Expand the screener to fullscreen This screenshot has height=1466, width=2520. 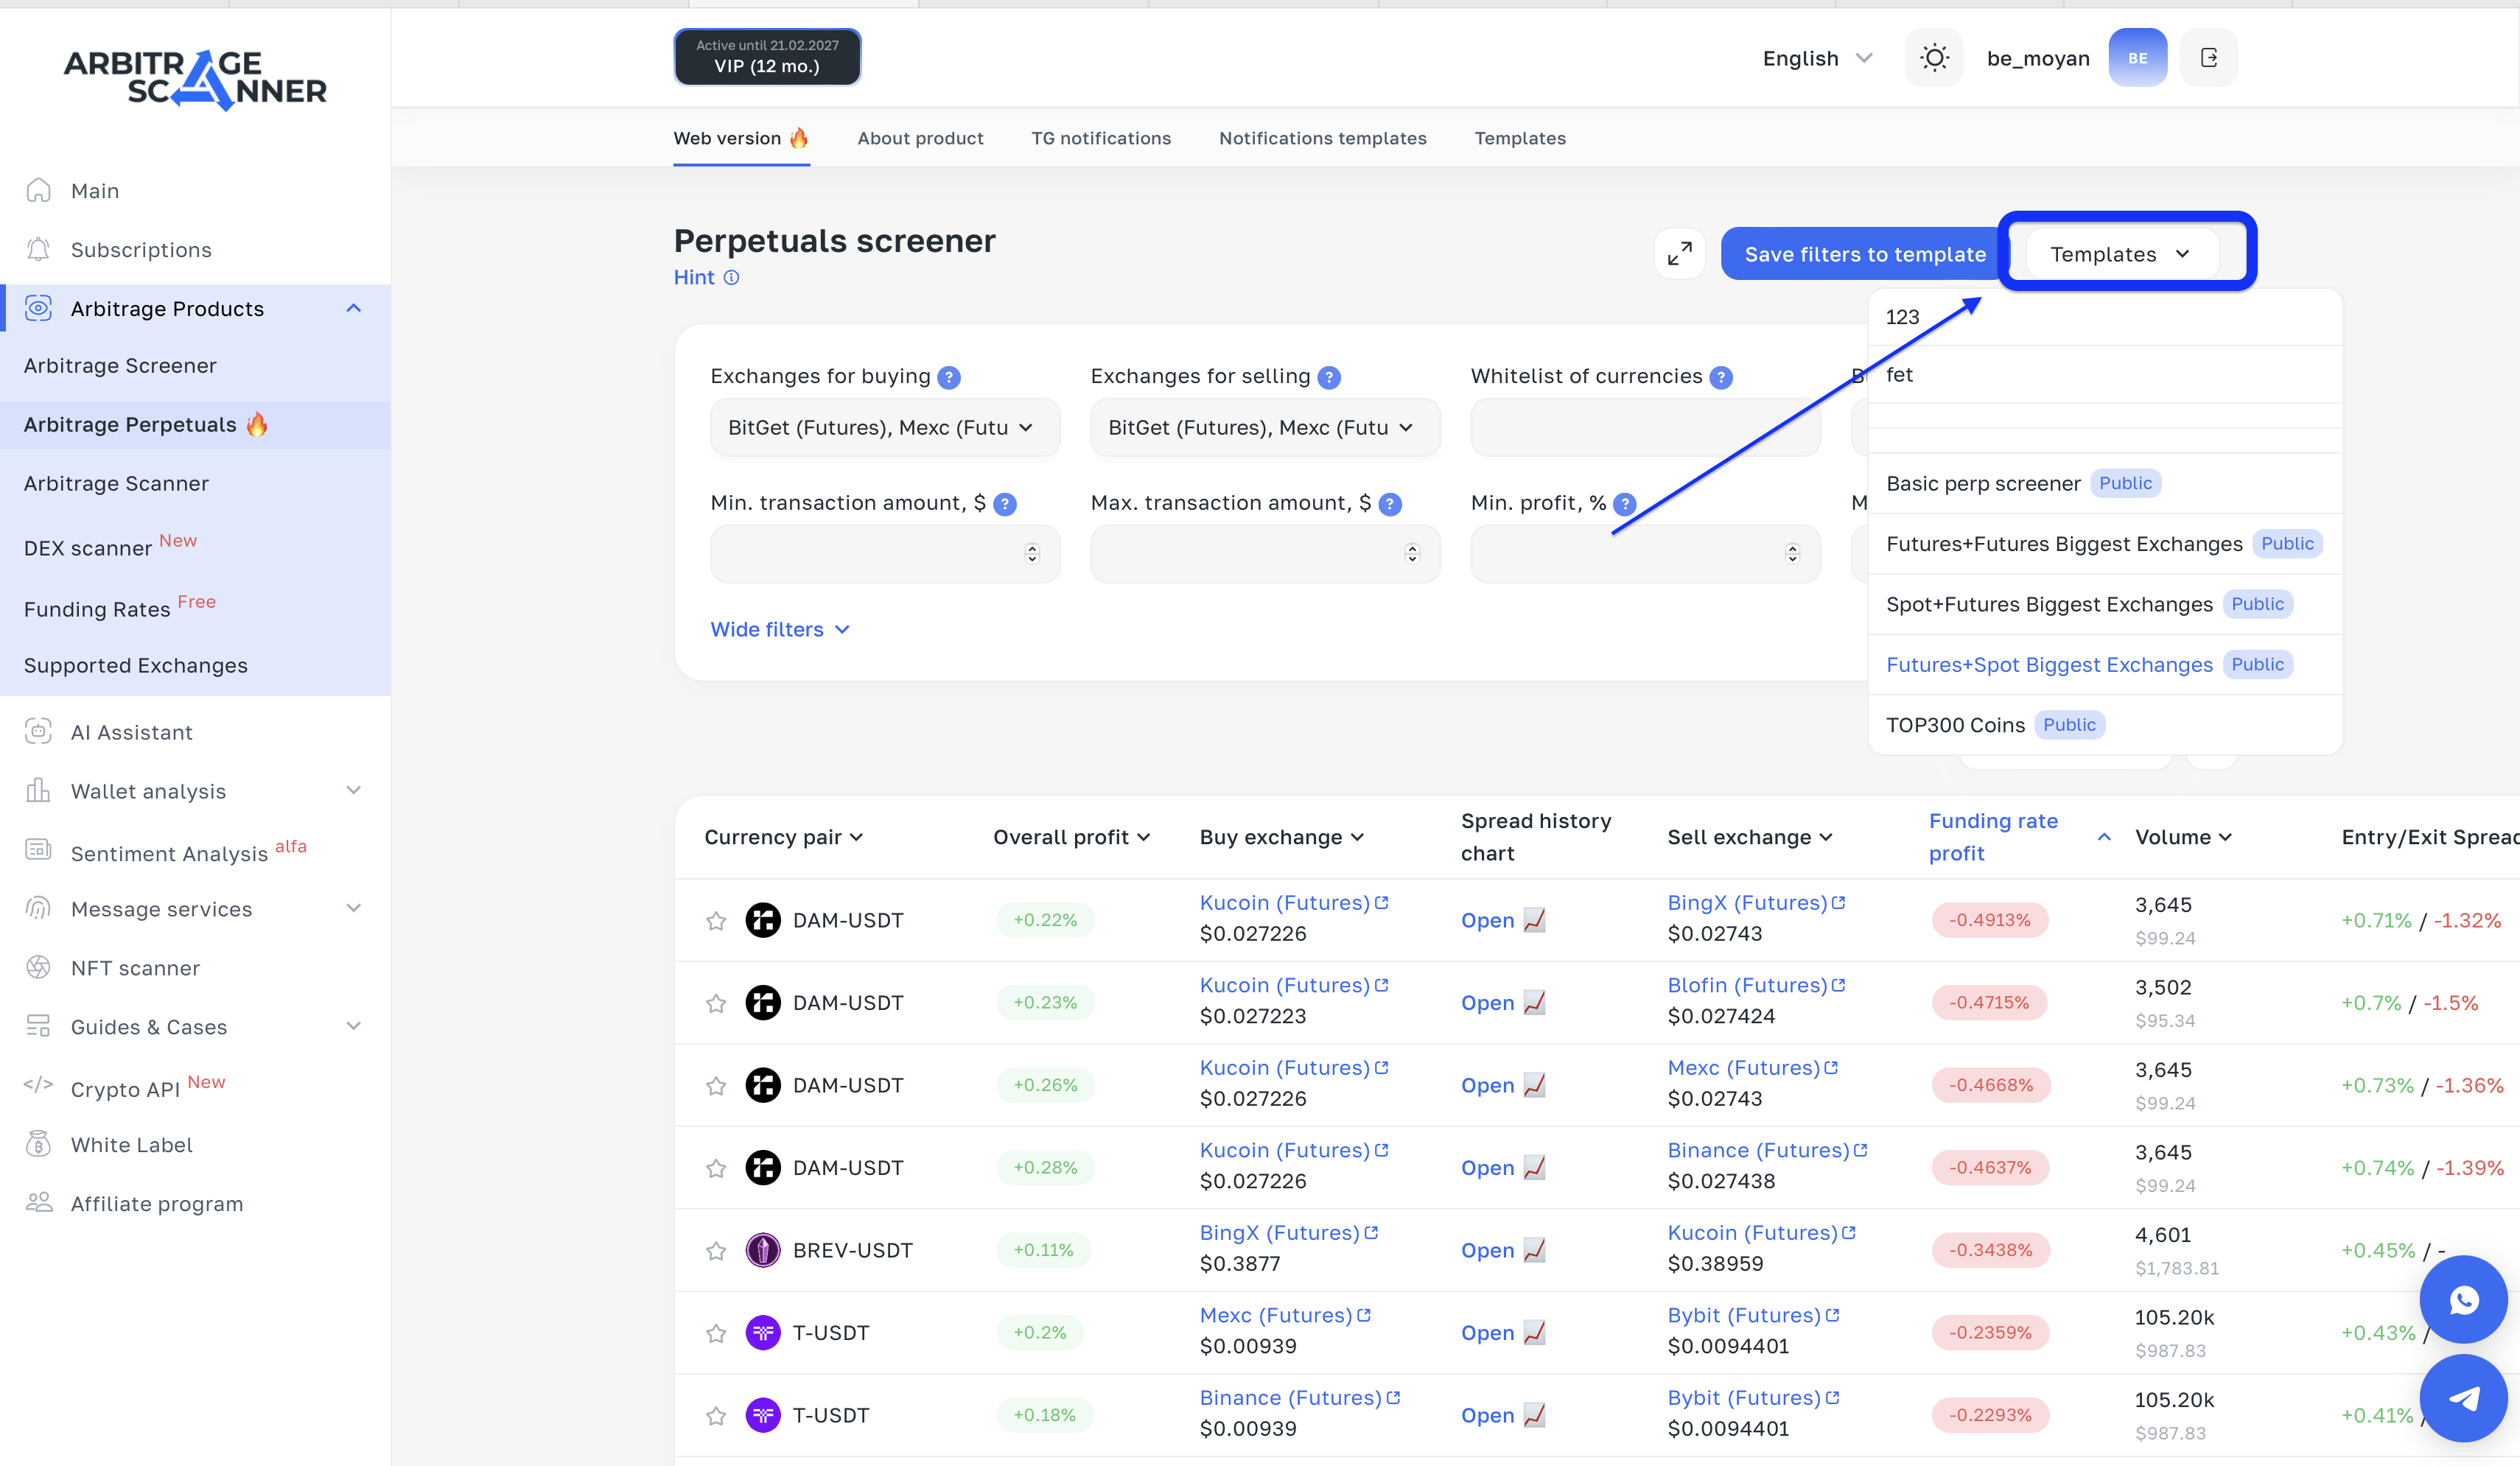coord(1680,254)
